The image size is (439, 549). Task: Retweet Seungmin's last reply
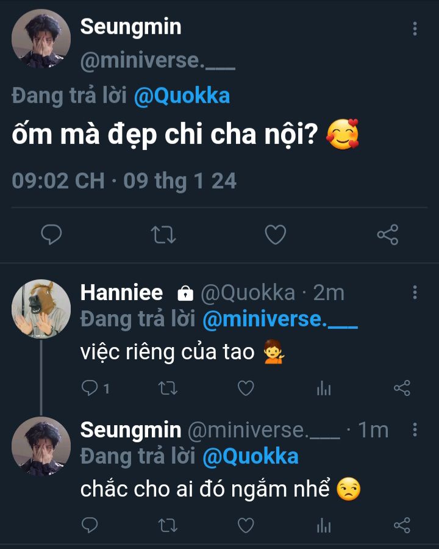point(167,525)
